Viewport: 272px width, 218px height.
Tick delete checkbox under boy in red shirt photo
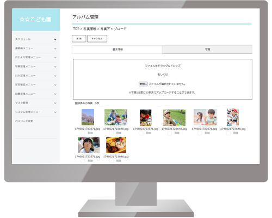coord(141,133)
